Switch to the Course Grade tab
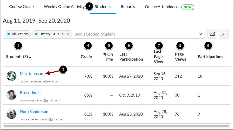The width and height of the screenshot is (234, 130). 21,7
